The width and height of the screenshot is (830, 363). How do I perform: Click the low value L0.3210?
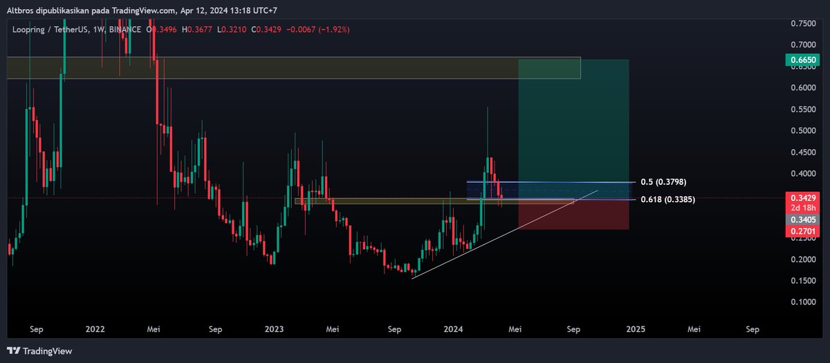(231, 29)
